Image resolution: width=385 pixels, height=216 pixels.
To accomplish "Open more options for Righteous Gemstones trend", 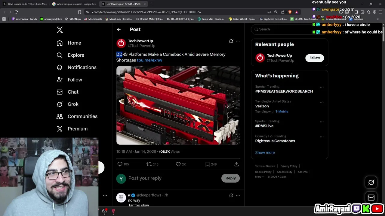I will (x=322, y=137).
